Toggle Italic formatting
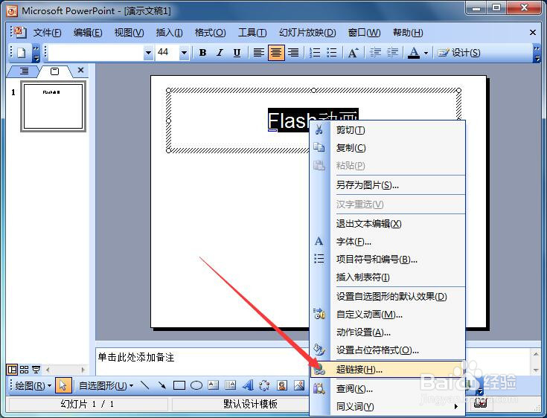Viewport: 547px width, 418px height. 220,53
